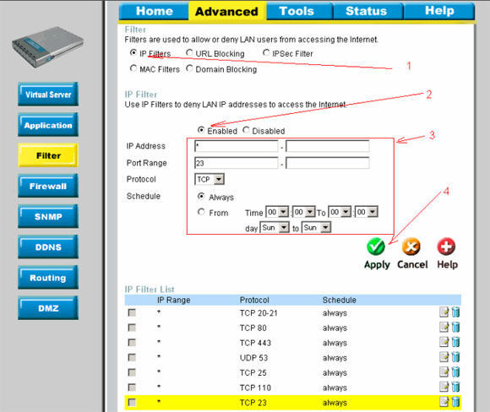Open the start hour time dropdown
490x412 pixels.
pos(277,212)
